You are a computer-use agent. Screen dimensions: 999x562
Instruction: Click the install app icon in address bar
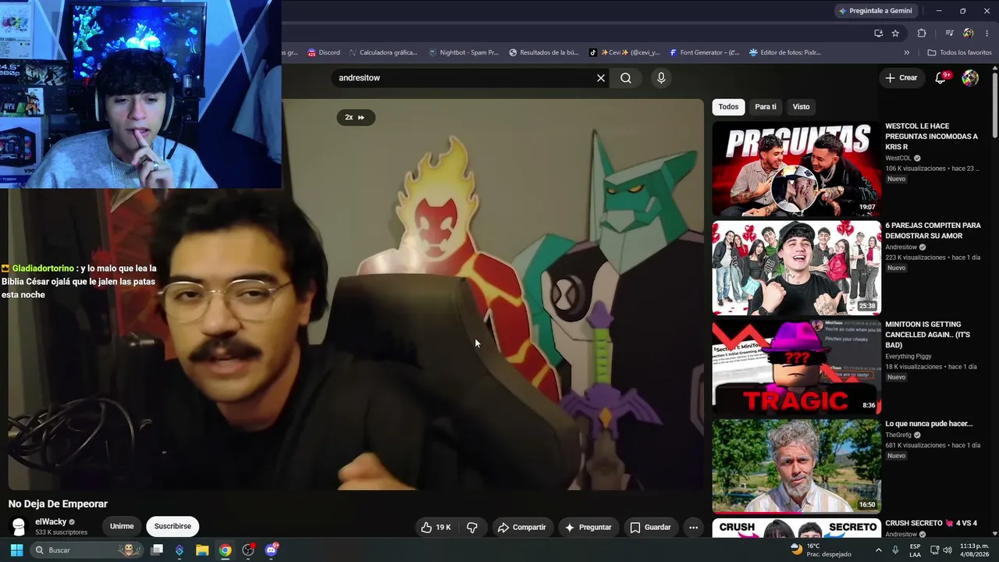(878, 33)
